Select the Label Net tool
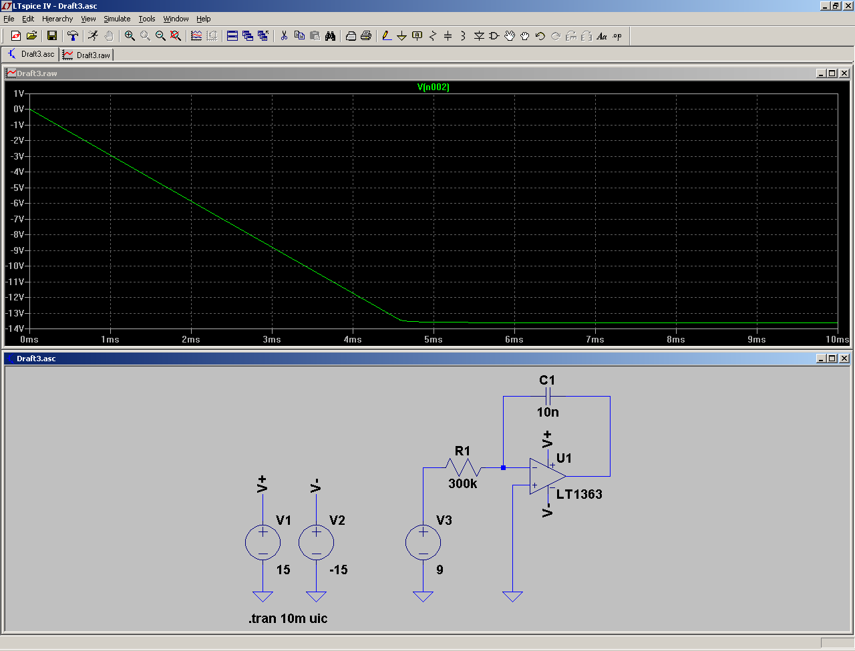The height and width of the screenshot is (651, 855). coord(417,36)
